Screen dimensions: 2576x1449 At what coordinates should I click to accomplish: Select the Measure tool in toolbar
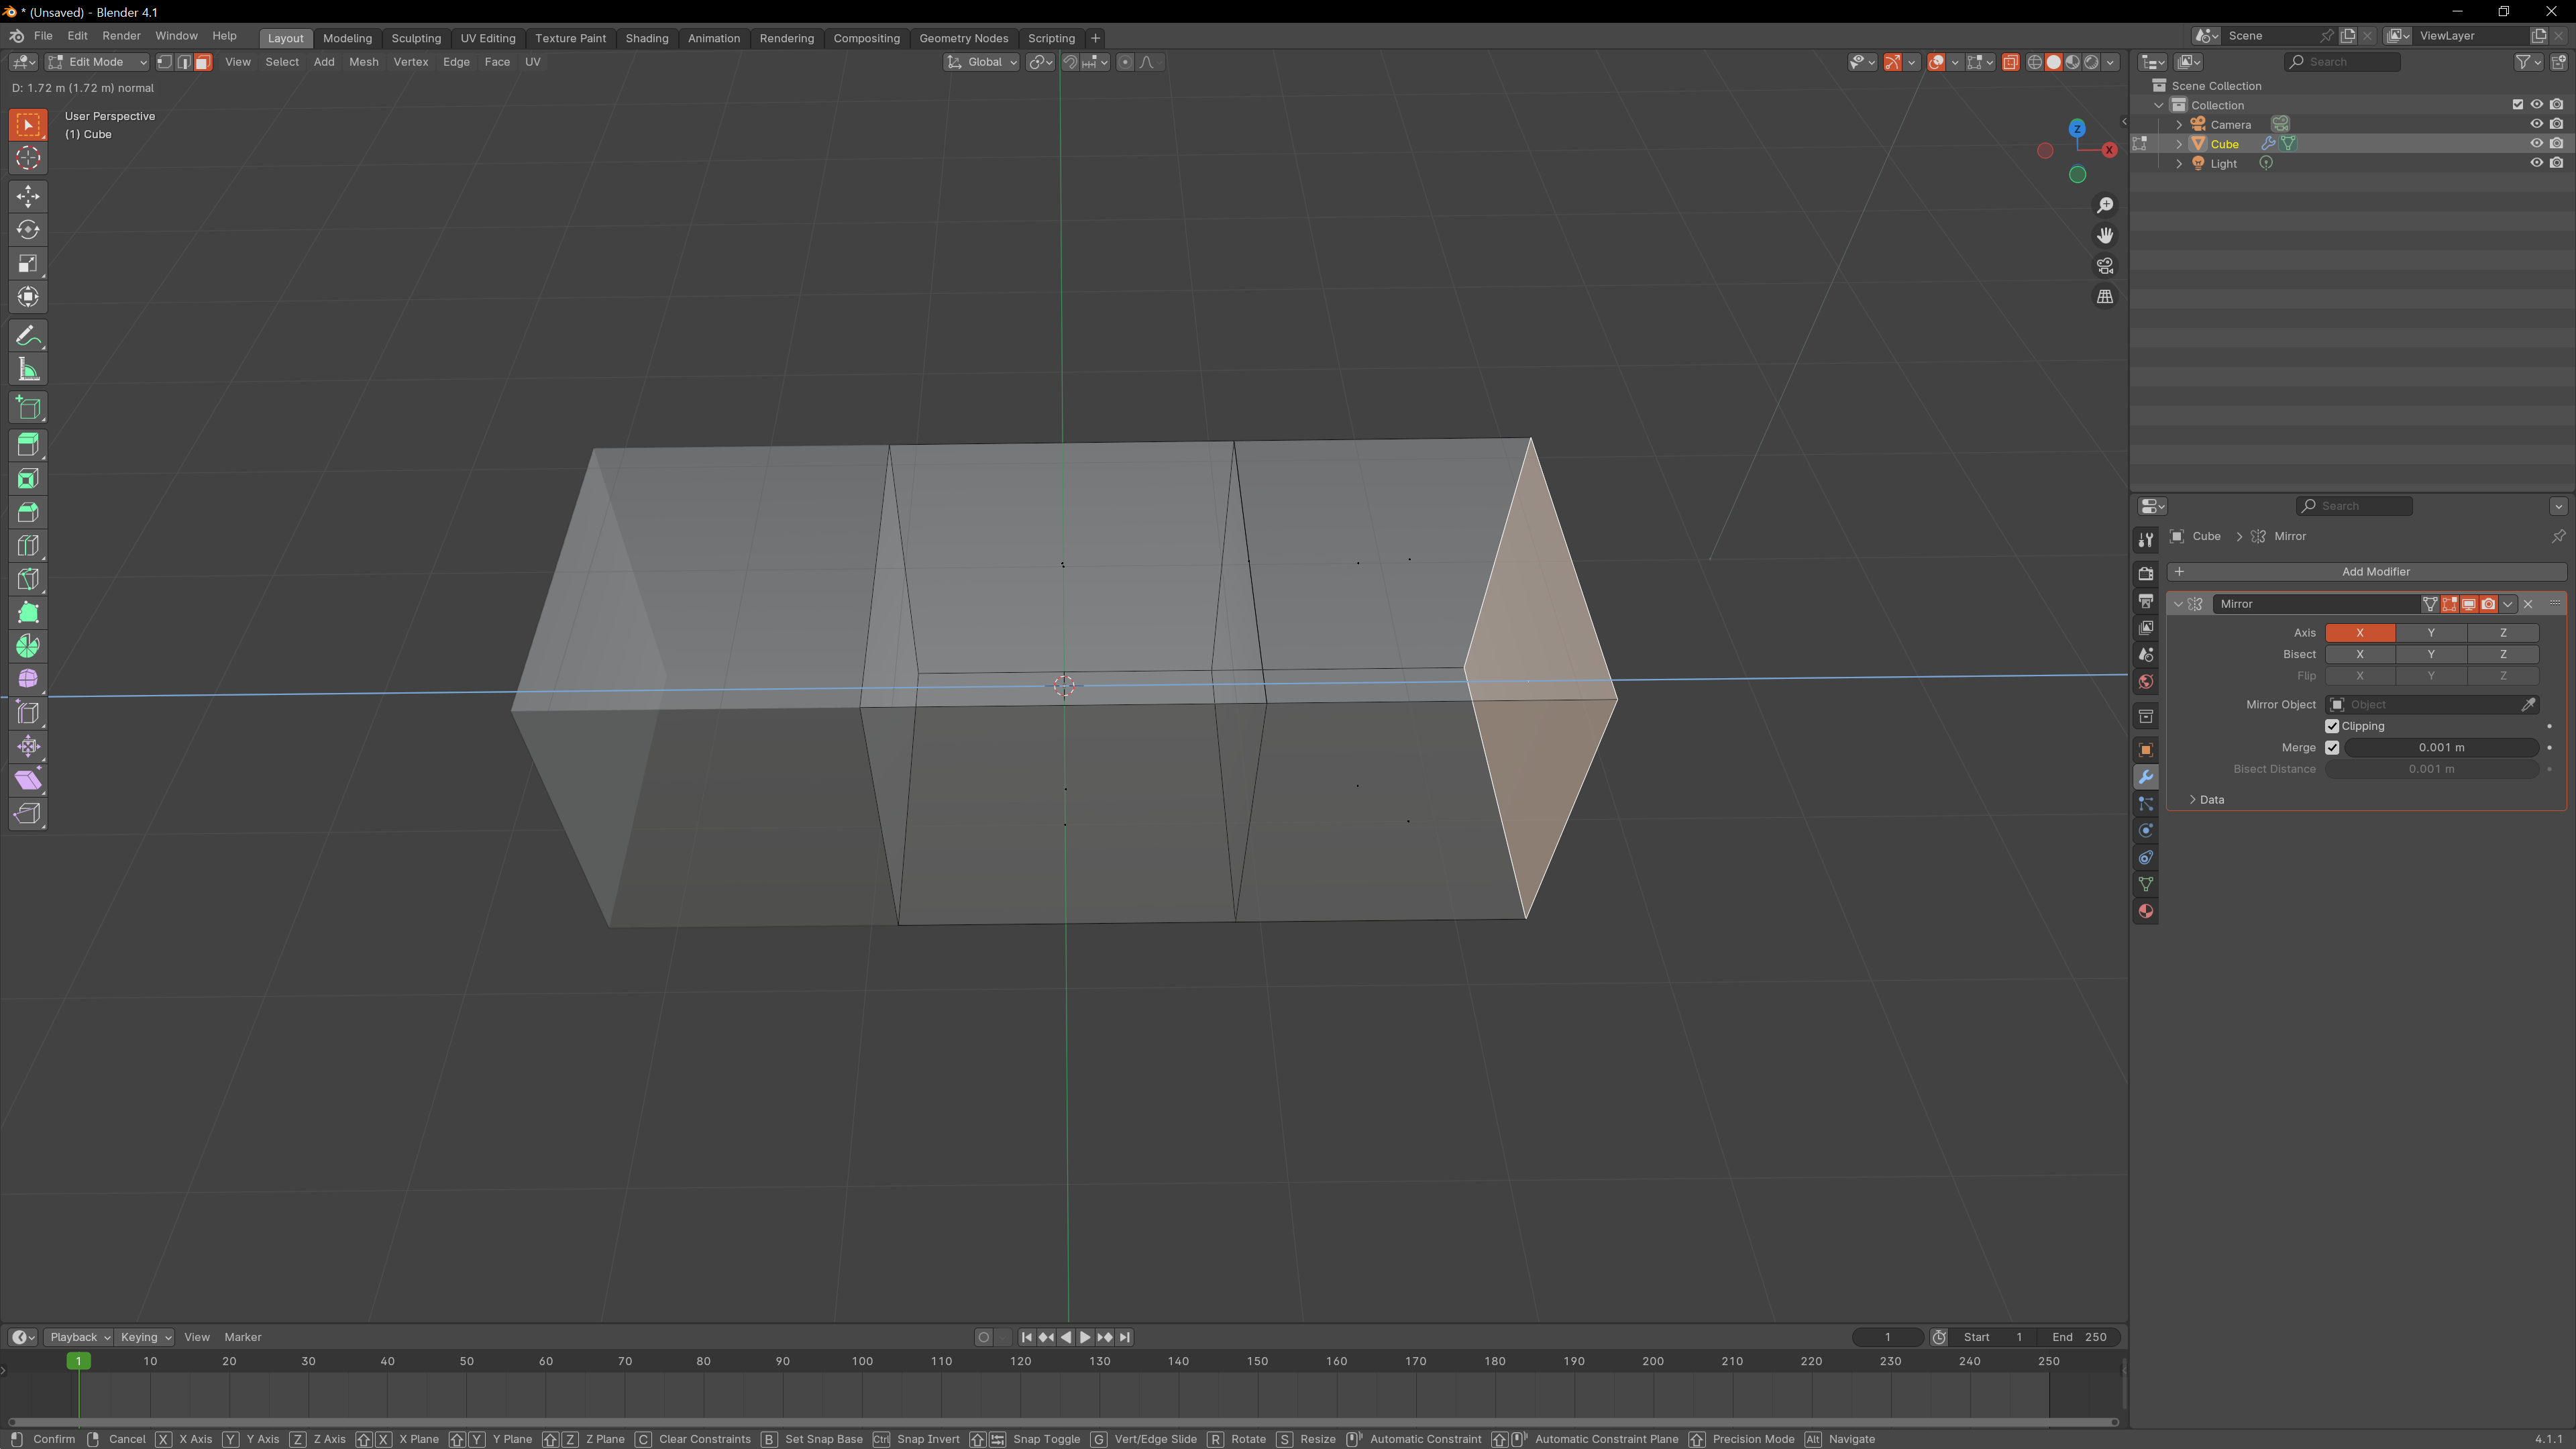point(28,370)
